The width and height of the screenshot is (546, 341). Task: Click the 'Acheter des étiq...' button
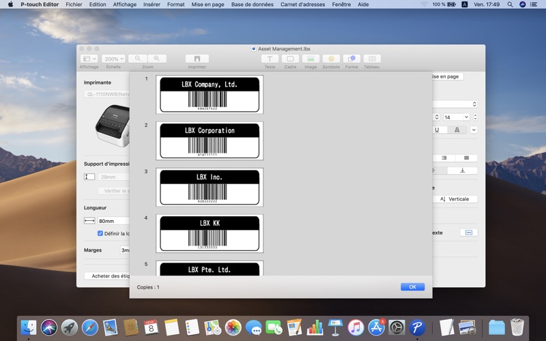click(x=107, y=276)
